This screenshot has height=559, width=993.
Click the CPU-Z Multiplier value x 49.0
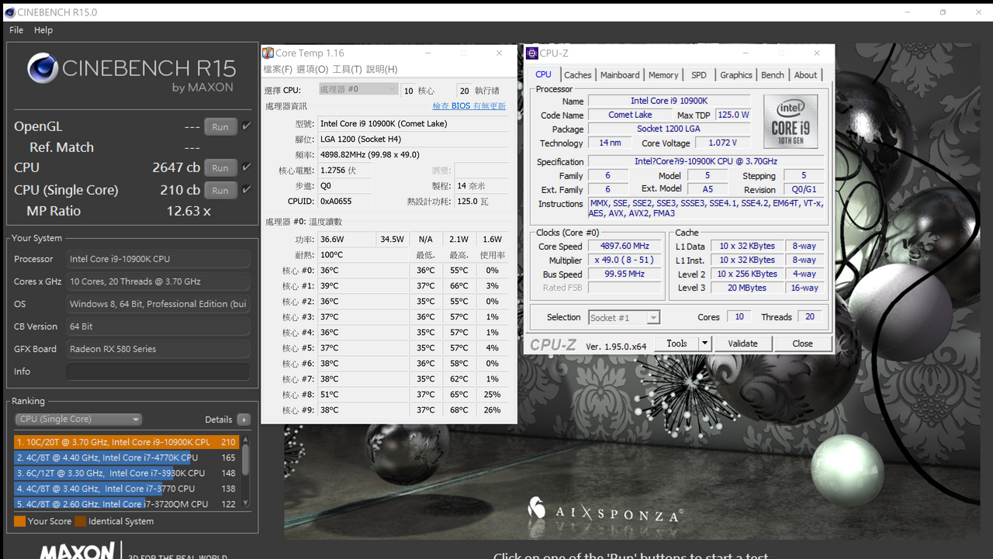click(x=625, y=260)
